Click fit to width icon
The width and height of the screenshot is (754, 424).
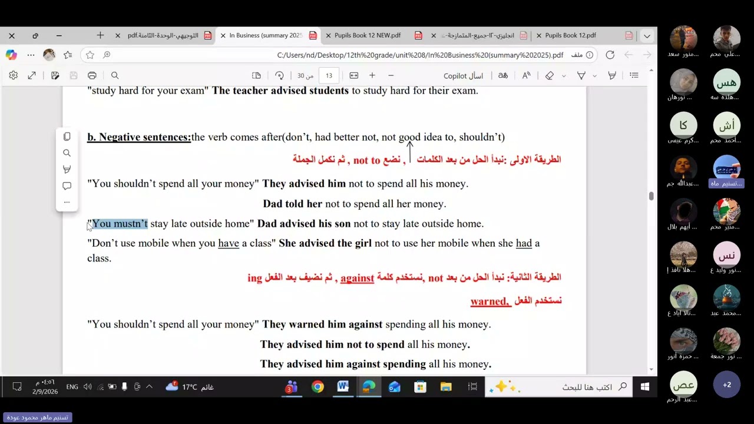353,75
